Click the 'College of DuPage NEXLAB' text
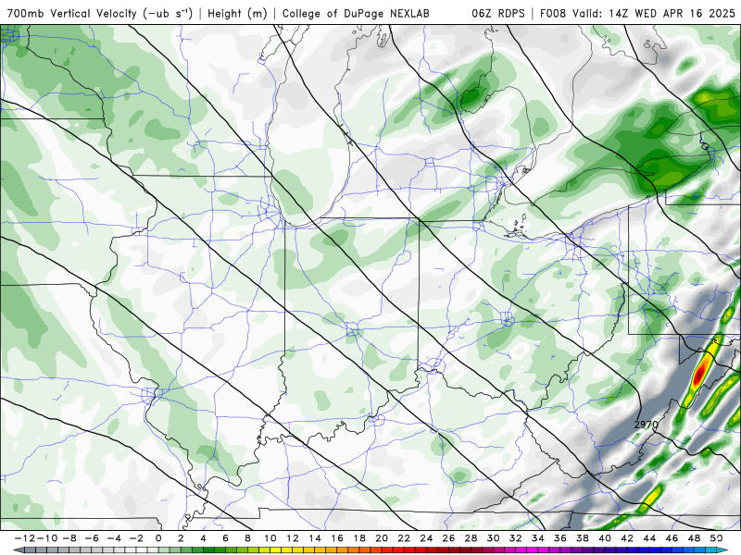Image resolution: width=741 pixels, height=555 pixels. pyautogui.click(x=356, y=14)
